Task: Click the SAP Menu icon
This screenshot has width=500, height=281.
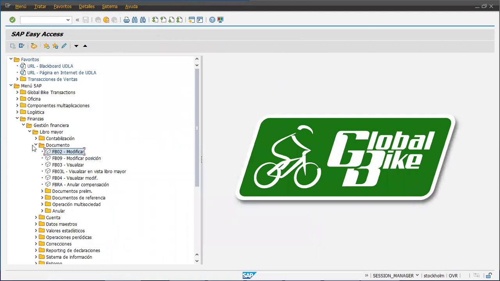Action: coord(22,46)
